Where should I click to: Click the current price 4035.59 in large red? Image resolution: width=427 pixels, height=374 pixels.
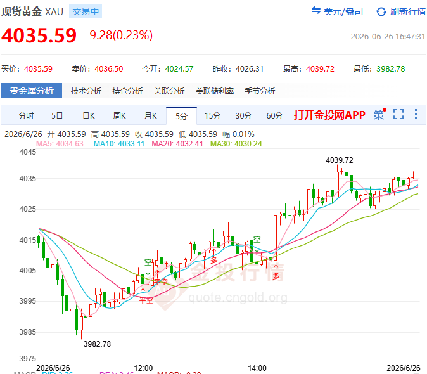click(x=39, y=35)
